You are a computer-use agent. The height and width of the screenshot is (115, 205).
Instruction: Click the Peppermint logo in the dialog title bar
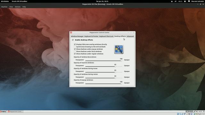pos(71,33)
